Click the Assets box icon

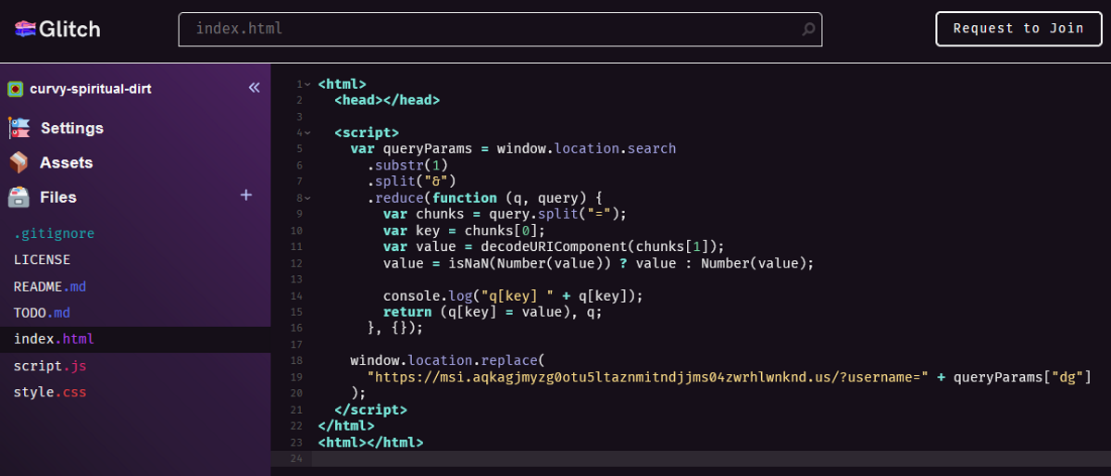coord(19,163)
